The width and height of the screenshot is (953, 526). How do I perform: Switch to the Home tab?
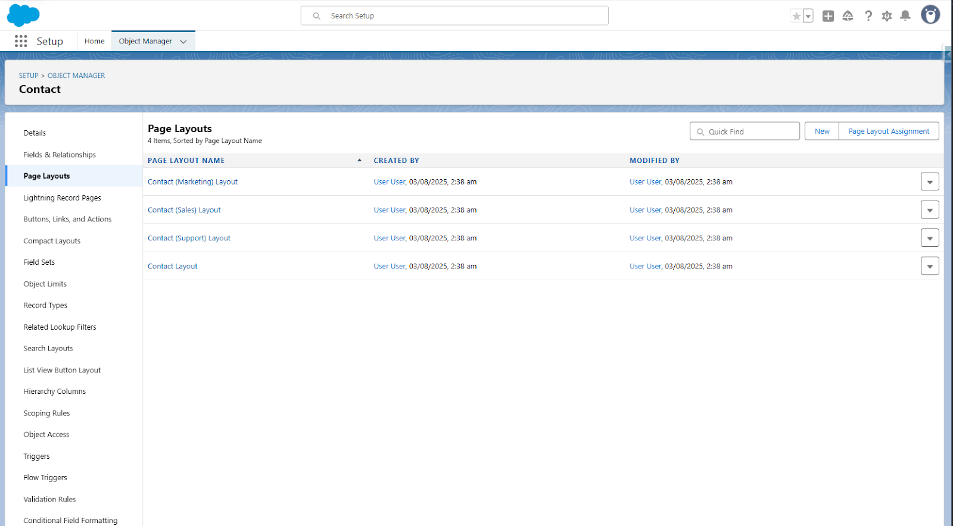pos(94,41)
